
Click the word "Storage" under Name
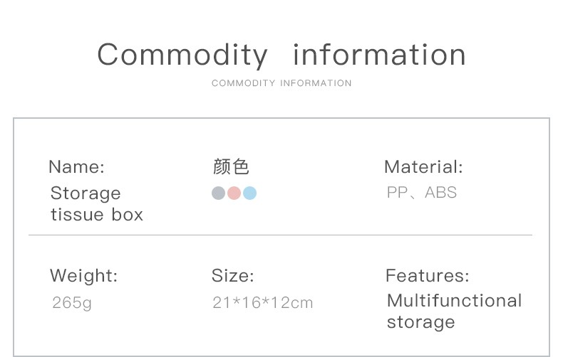click(x=86, y=193)
